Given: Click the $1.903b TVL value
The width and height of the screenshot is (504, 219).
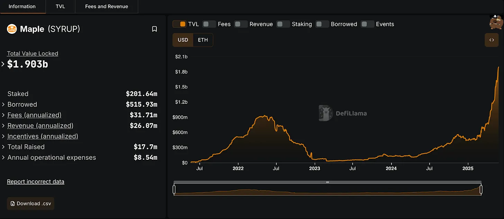Looking at the screenshot, I should [x=28, y=64].
